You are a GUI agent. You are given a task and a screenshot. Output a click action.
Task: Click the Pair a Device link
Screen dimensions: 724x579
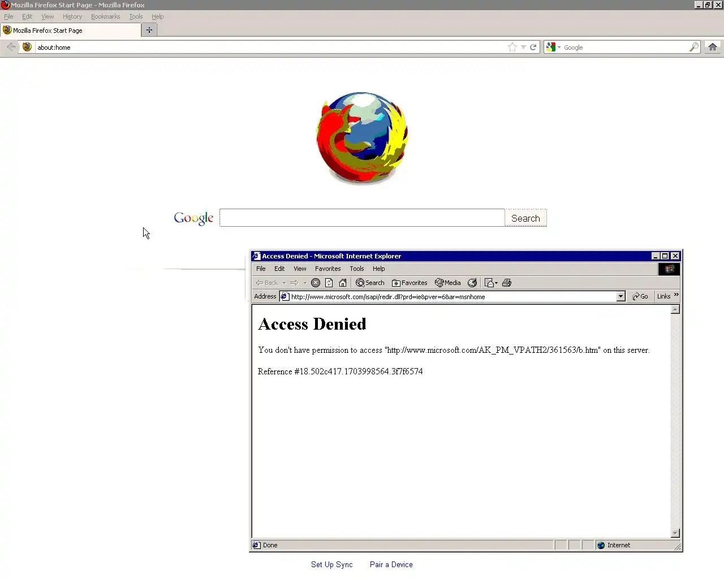pos(391,564)
